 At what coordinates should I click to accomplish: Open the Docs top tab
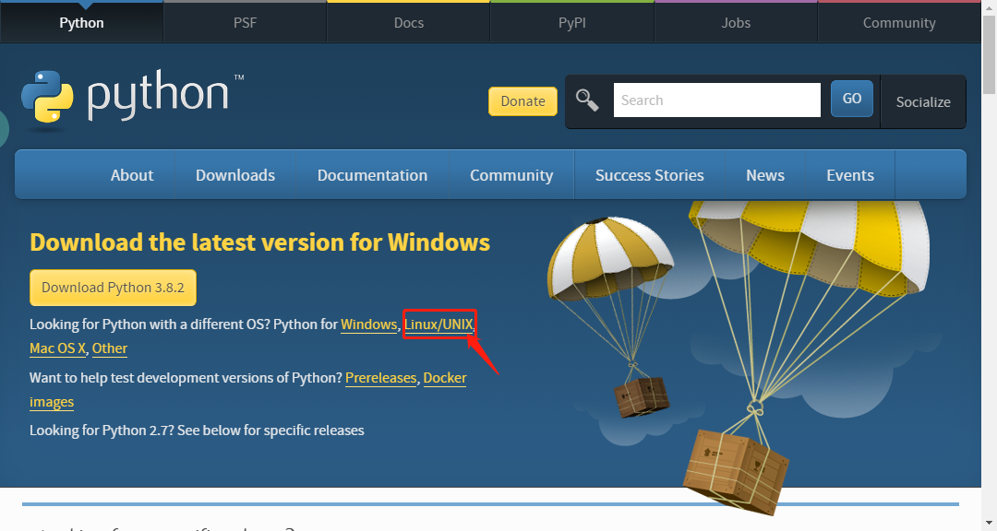(x=408, y=23)
